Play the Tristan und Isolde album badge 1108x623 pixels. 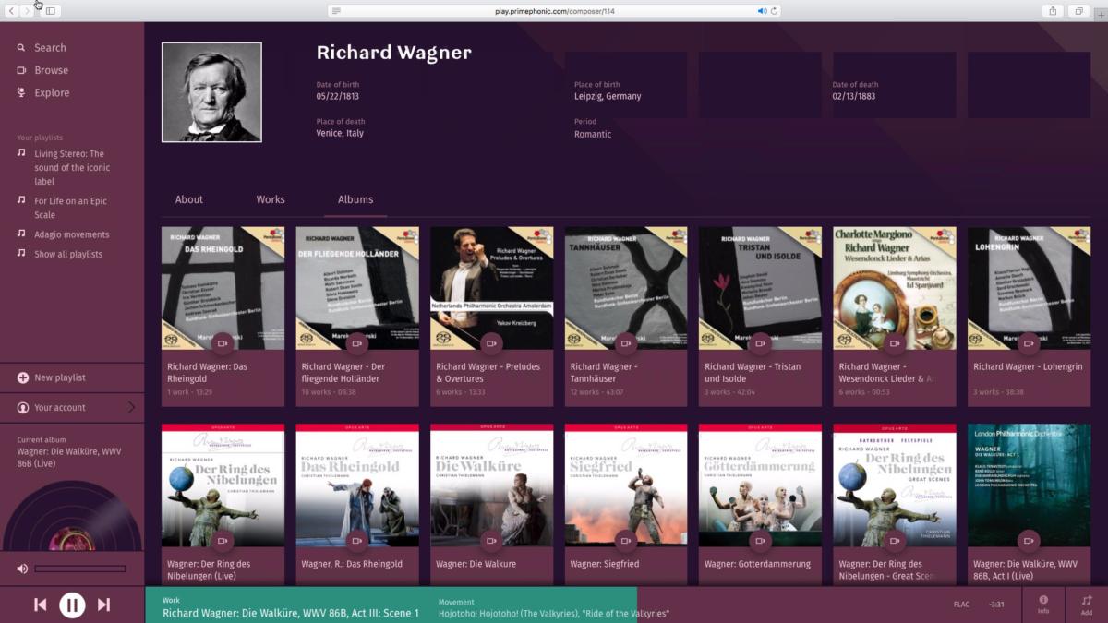tap(760, 343)
